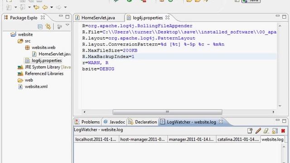The height and width of the screenshot is (163, 290).
Task: Open the Next Annotation dropdown arrow
Action: click(16, 7)
